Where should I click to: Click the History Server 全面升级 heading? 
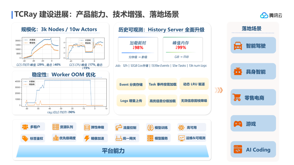pos(161,30)
